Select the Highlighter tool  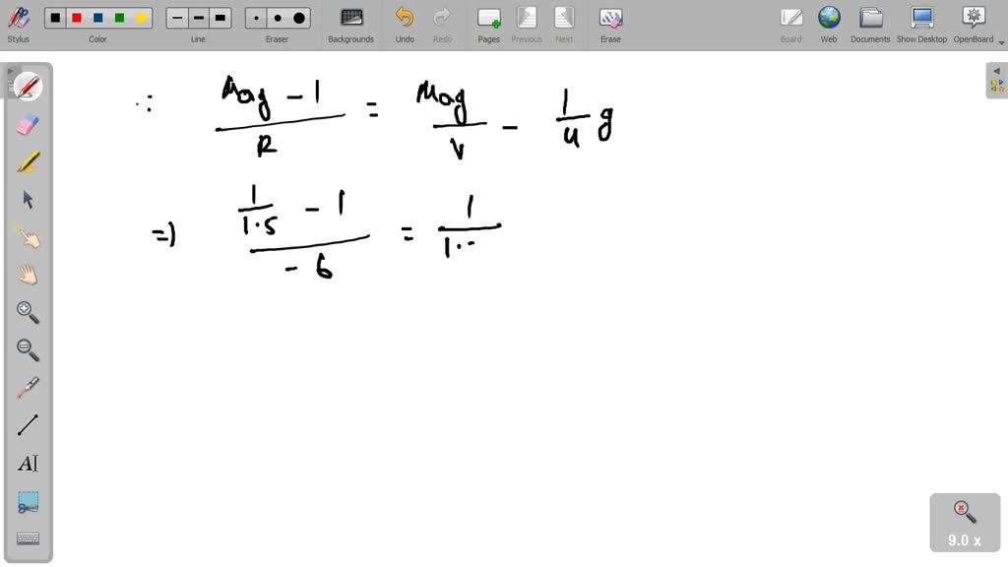(x=28, y=161)
